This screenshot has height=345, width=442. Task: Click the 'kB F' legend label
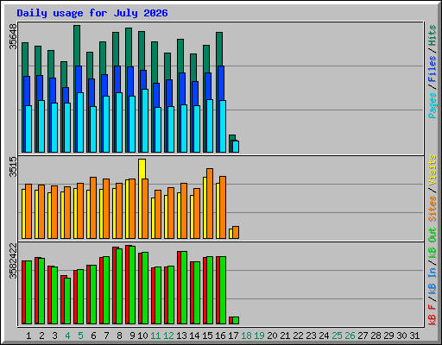[x=433, y=315]
